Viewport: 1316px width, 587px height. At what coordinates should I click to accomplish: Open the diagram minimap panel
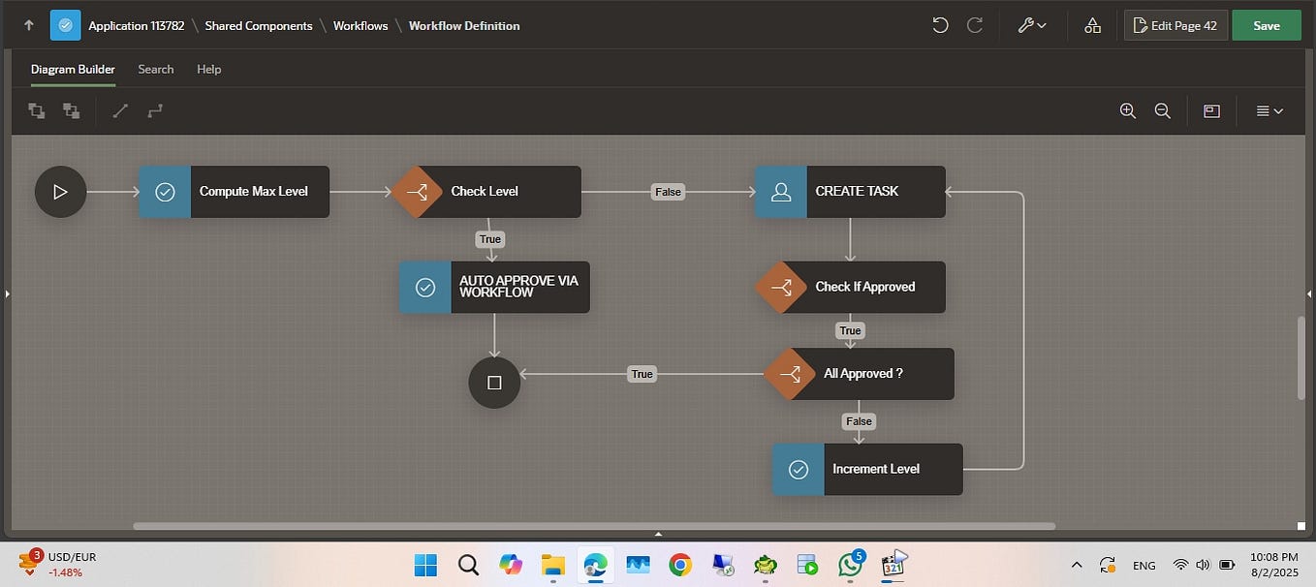[x=1211, y=110]
